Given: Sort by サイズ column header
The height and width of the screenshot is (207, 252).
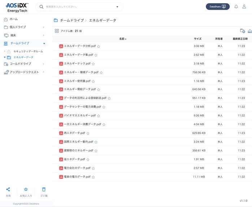Looking at the screenshot, I should tap(198, 39).
